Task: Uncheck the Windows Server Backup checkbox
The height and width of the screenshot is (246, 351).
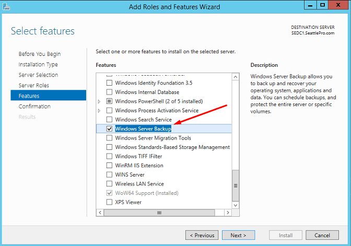Action: (109, 128)
